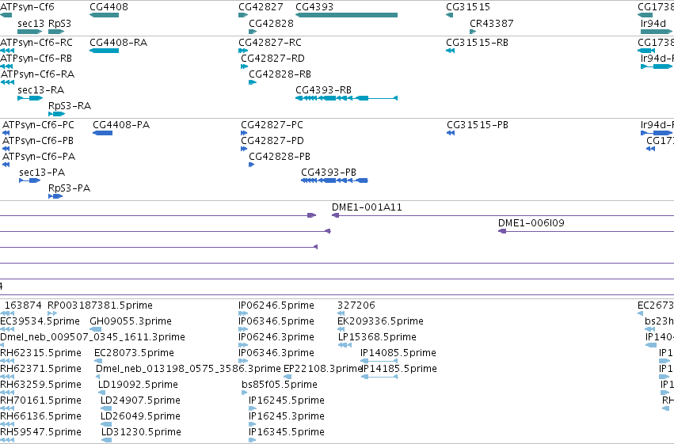Select the EK209336.5prime EST
The width and height of the screenshot is (674, 444).
(341, 329)
